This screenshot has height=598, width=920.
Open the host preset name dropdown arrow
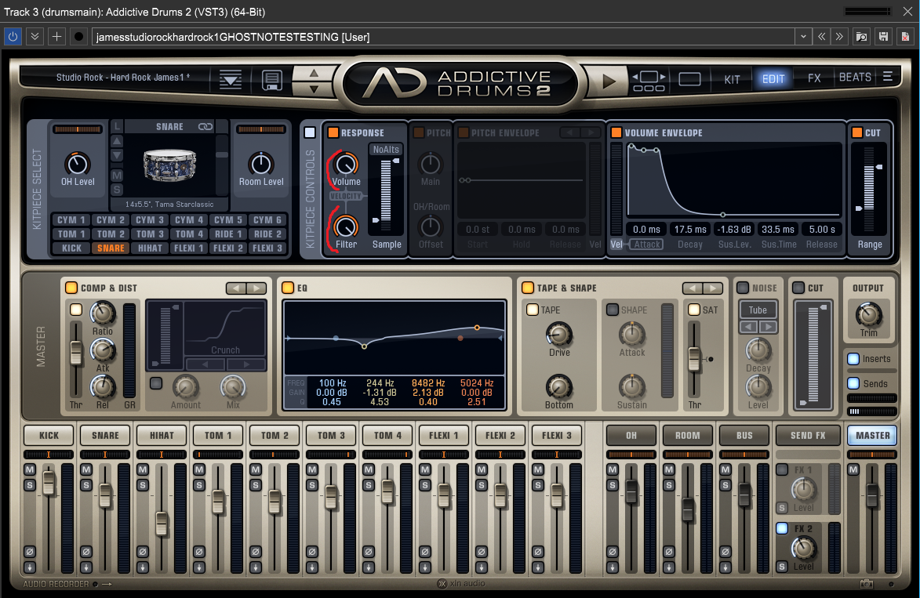click(803, 36)
